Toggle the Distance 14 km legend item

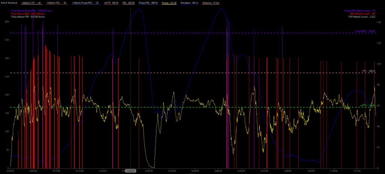click(x=211, y=3)
